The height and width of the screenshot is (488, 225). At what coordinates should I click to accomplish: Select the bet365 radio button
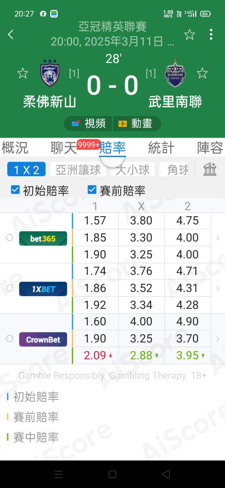[10, 238]
